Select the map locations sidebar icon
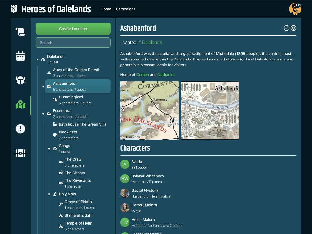Viewport: 312px width, 234px height. pyautogui.click(x=20, y=105)
